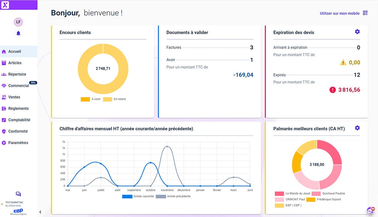Viewport: 378px width, 217px height.
Task: Go to Accueil in the sidebar
Action: click(18, 51)
